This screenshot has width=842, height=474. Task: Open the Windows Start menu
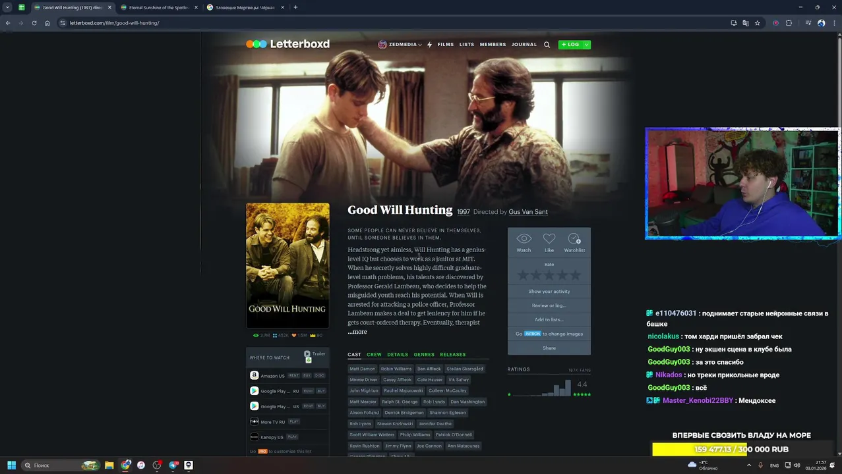(11, 465)
